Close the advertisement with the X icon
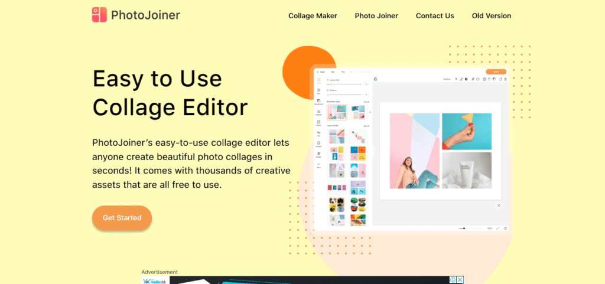The image size is (605, 284). pos(460,280)
